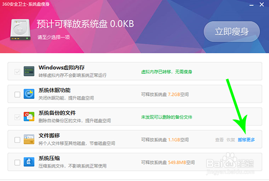Click the 恢复 link in 文件搬移 row

(x=231, y=140)
